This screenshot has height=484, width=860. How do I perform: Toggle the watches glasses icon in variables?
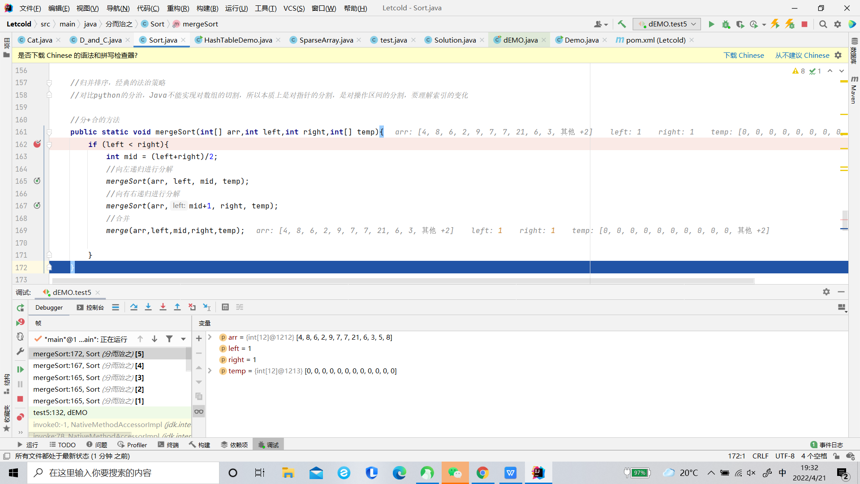click(199, 411)
